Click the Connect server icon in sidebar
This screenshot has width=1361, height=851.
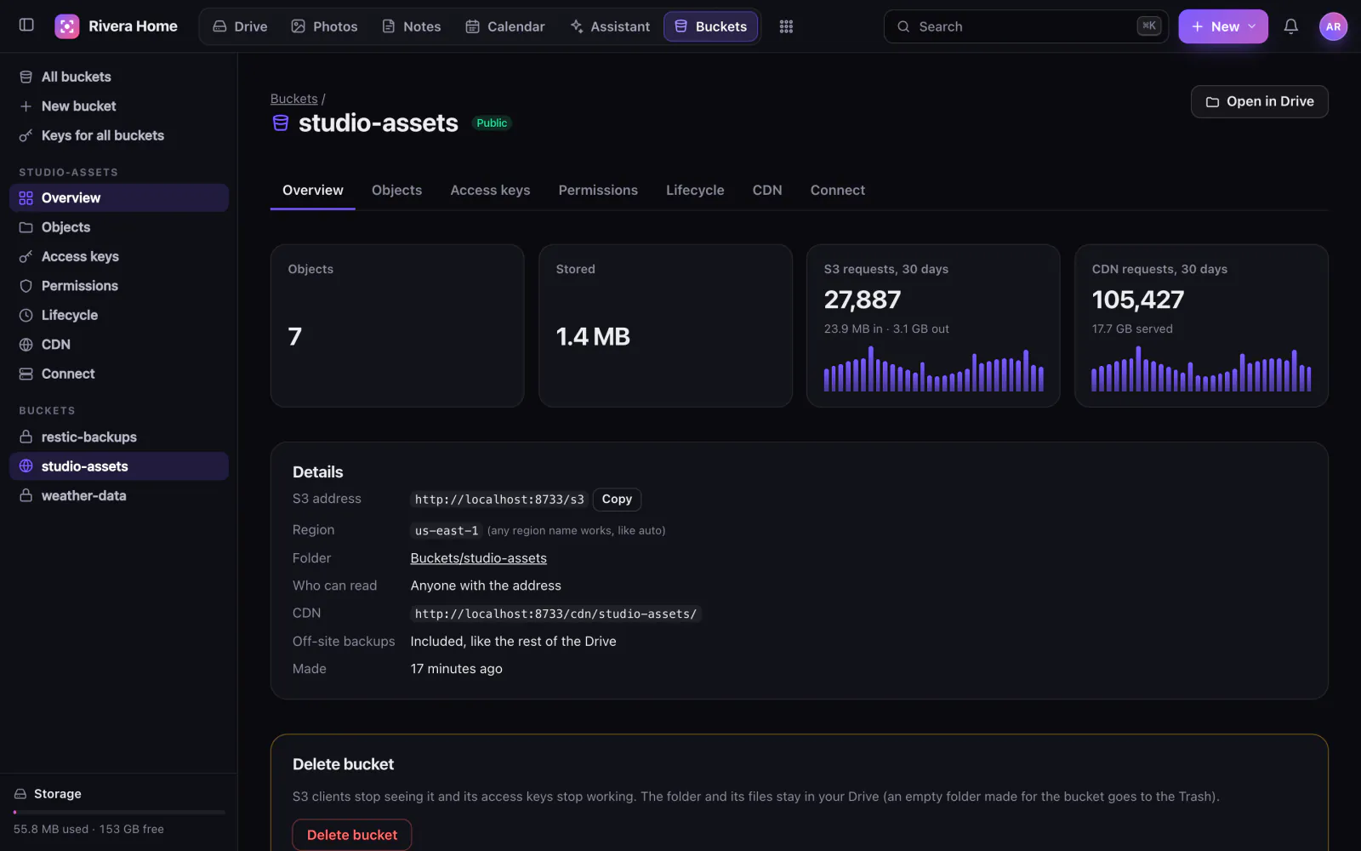(x=26, y=374)
